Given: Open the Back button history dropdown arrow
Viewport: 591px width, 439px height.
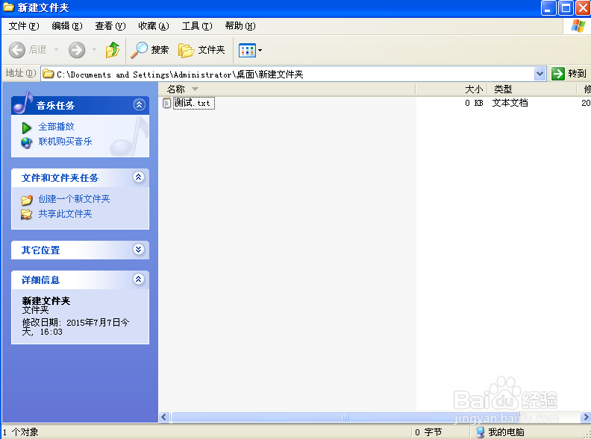Looking at the screenshot, I should (56, 50).
